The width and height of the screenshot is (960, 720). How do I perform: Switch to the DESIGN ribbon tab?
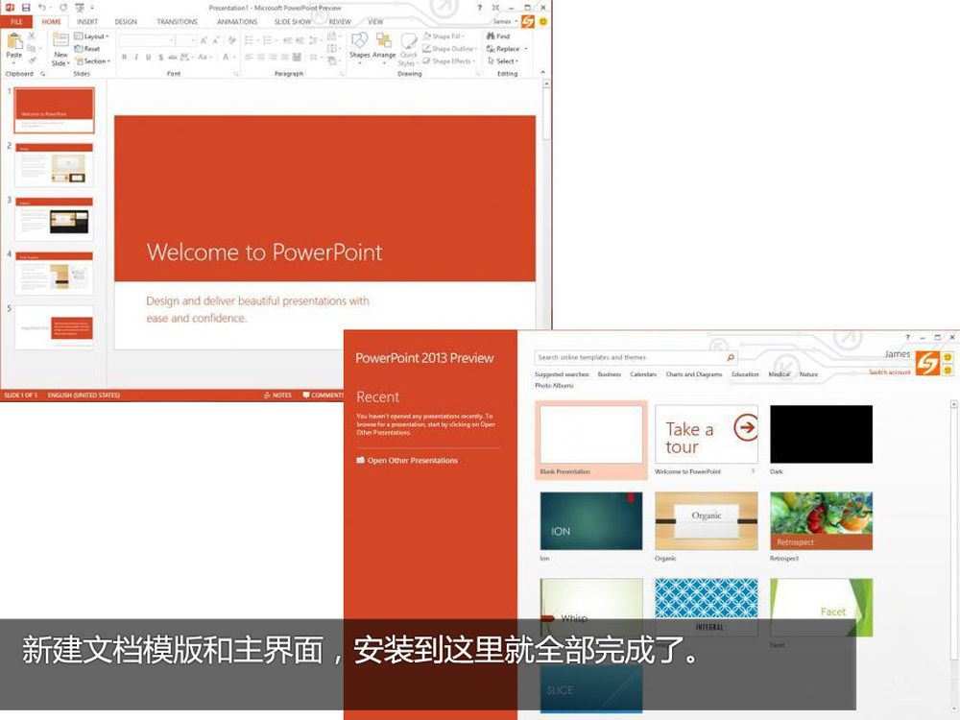pyautogui.click(x=125, y=21)
